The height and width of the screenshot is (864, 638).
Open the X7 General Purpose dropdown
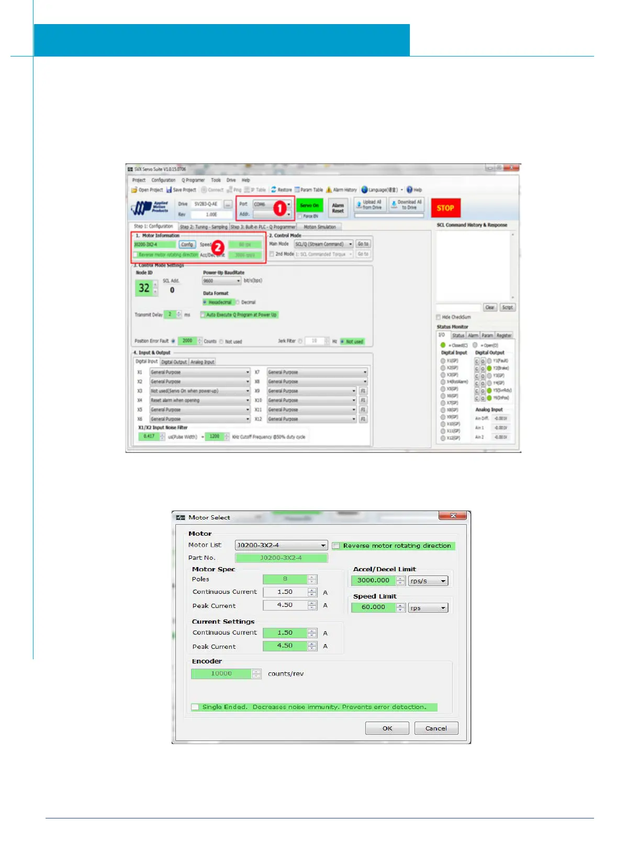[x=317, y=372]
